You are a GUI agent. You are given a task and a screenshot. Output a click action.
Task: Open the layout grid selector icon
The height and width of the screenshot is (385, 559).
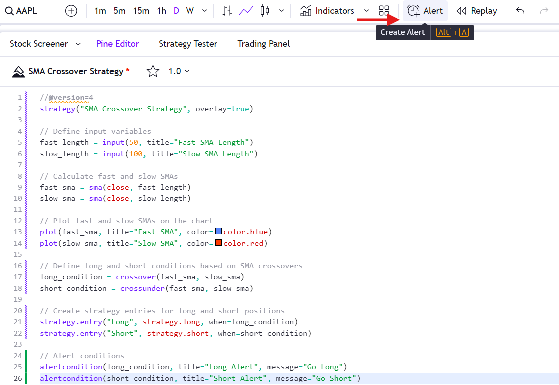point(384,11)
